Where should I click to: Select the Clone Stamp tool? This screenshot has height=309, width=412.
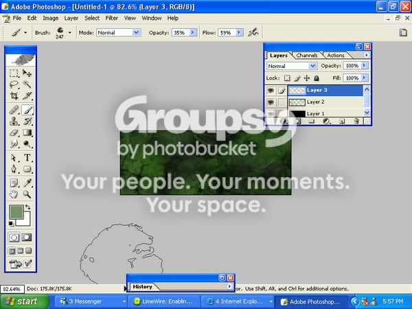click(14, 121)
